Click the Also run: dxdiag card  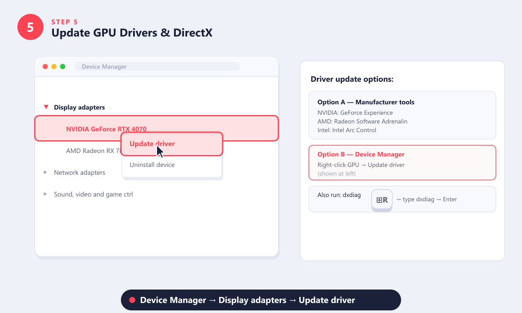[x=402, y=199]
